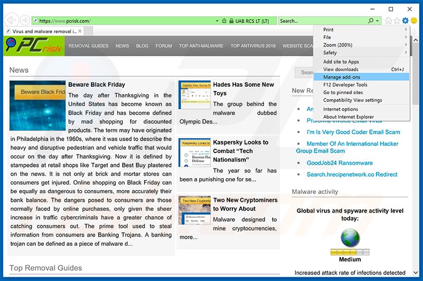Expand the search provider dropdown arrow

pyautogui.click(x=377, y=21)
